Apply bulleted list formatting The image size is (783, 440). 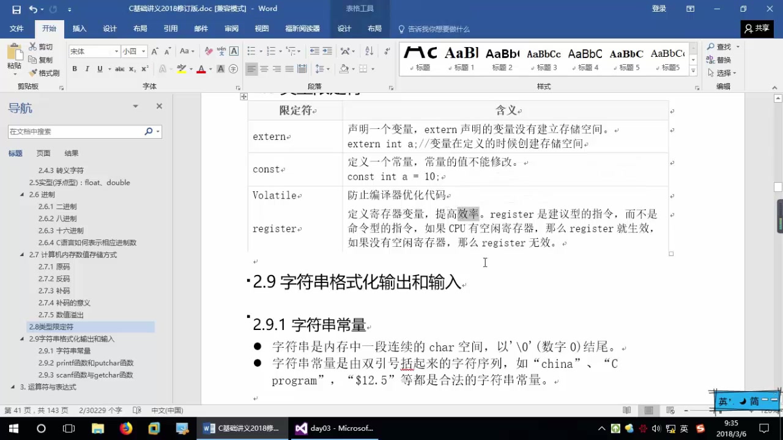click(x=250, y=51)
